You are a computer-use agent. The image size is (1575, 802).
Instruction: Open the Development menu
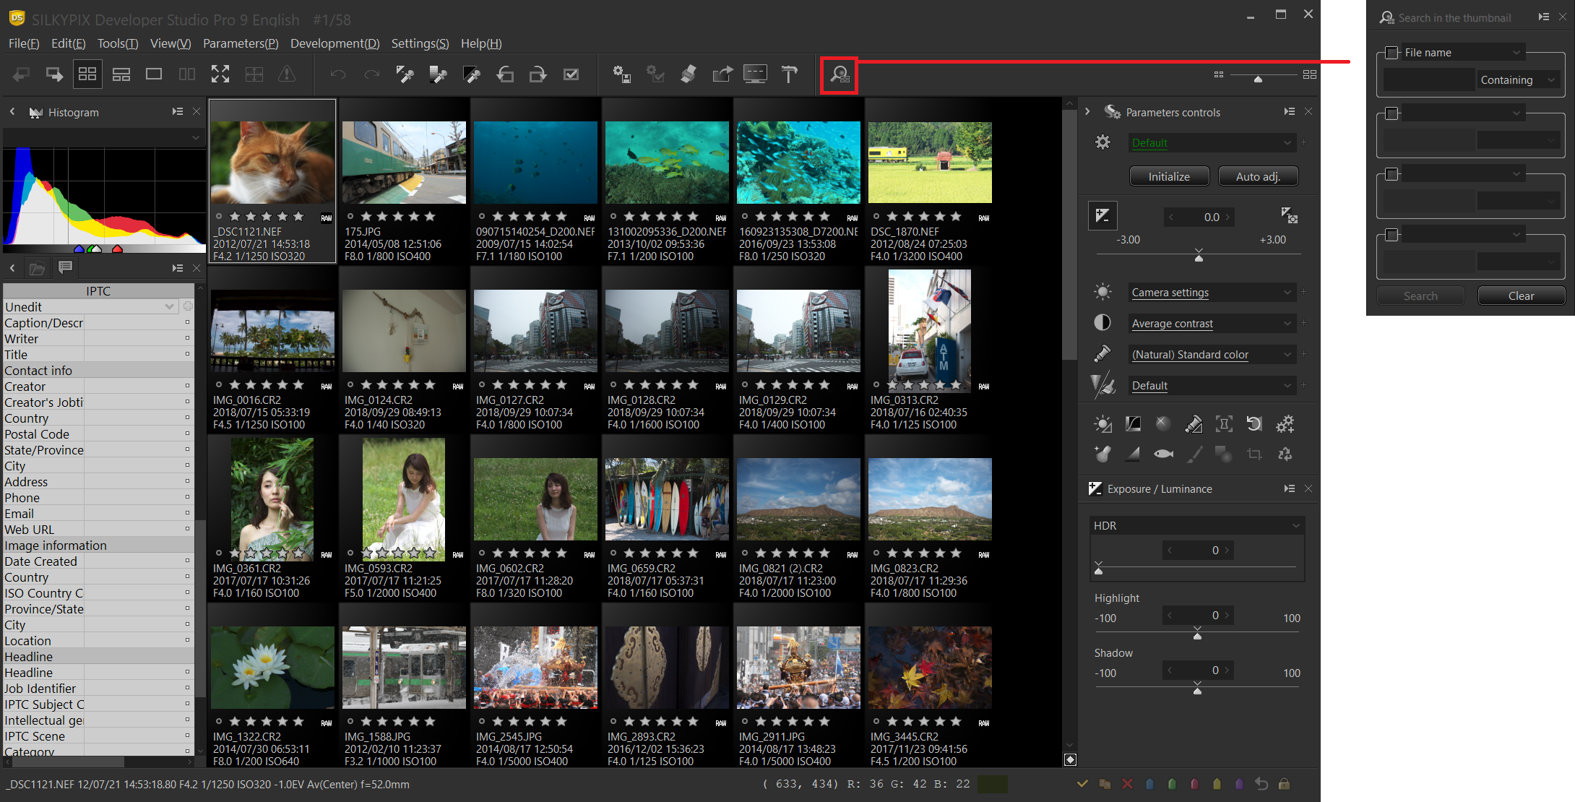(333, 43)
